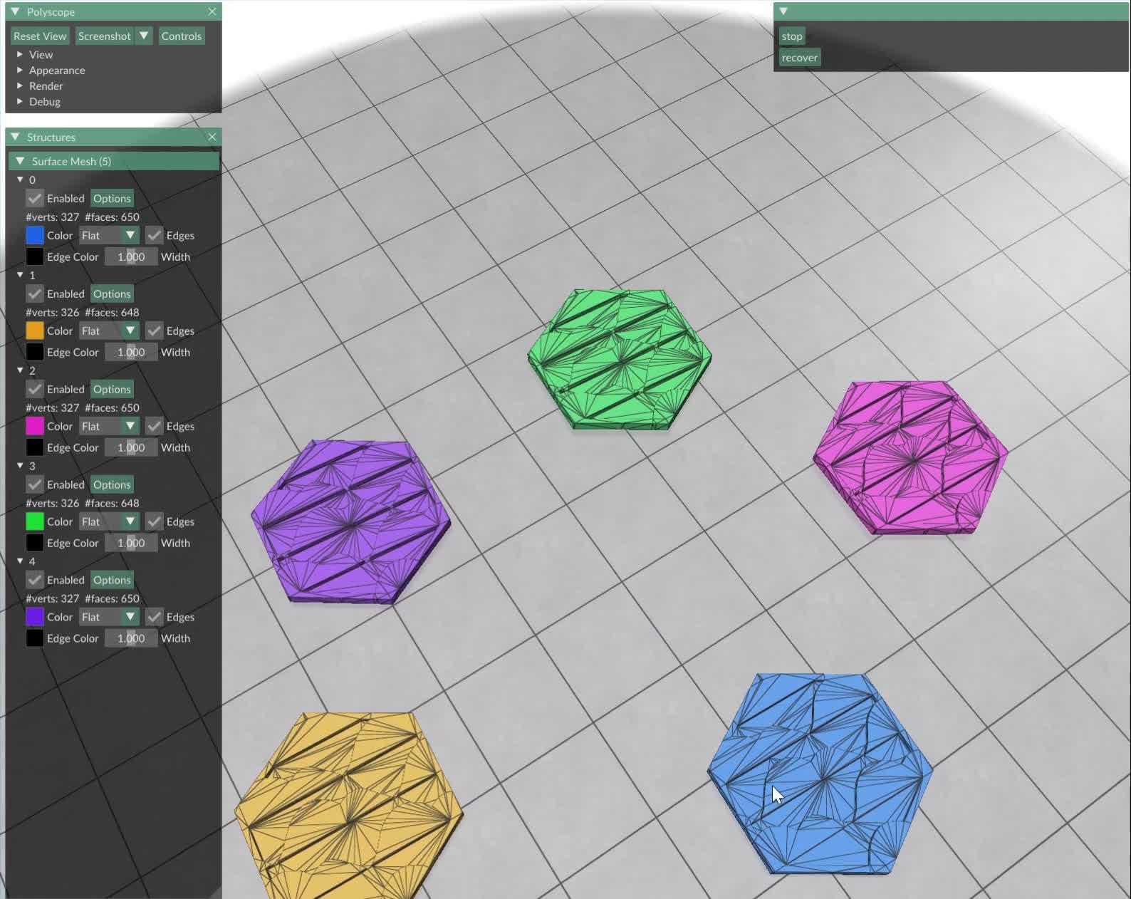Adjust the edge Width slider of mesh 4
1131x899 pixels.
click(x=131, y=638)
